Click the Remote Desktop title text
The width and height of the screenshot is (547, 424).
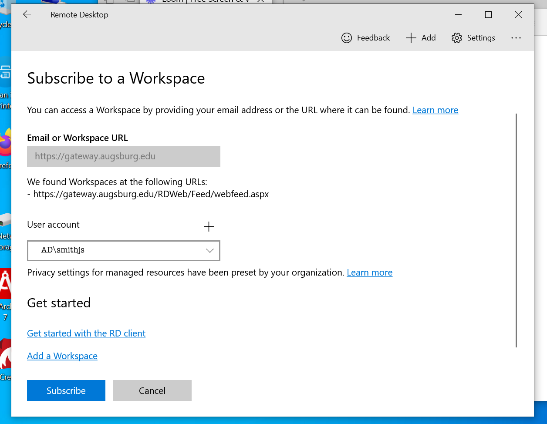click(79, 15)
